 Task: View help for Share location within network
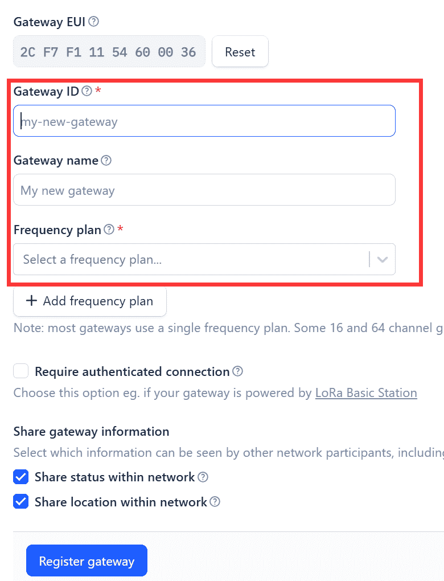(x=215, y=502)
